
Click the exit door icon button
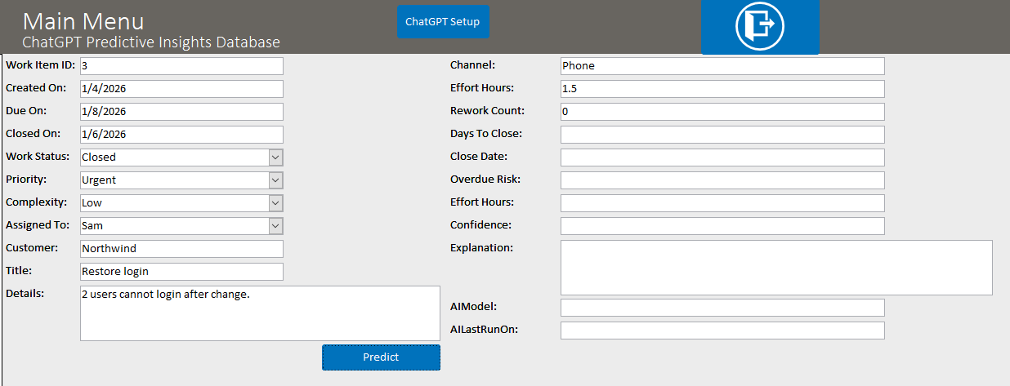[760, 26]
